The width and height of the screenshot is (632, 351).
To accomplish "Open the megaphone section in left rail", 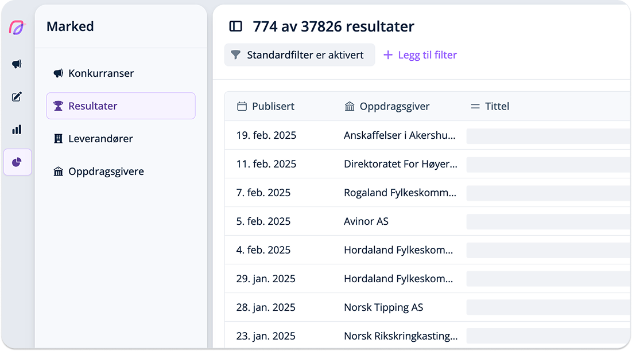I will (x=17, y=64).
